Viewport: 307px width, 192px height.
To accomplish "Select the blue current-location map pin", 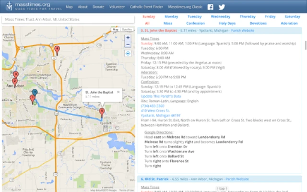I will pos(35,93).
